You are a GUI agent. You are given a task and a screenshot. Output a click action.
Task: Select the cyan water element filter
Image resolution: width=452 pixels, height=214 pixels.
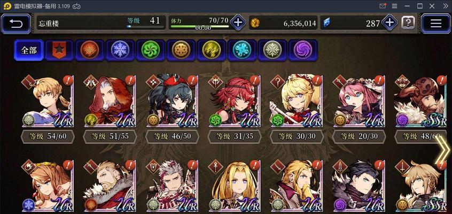(242, 50)
